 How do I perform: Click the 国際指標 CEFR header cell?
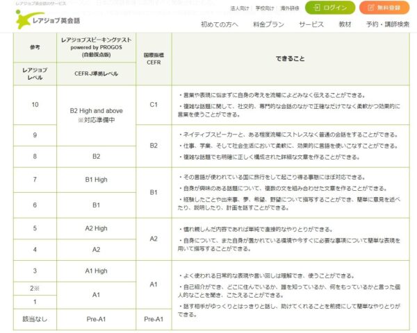[x=154, y=59]
